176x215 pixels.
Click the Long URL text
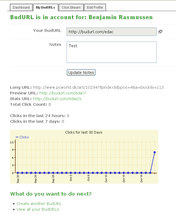tap(98, 87)
